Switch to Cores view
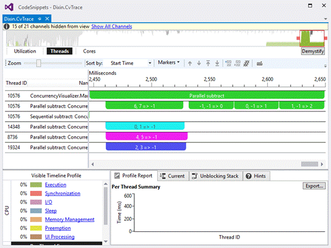 (89, 51)
